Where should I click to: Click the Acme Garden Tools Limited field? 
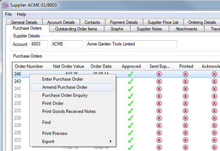(x=132, y=44)
